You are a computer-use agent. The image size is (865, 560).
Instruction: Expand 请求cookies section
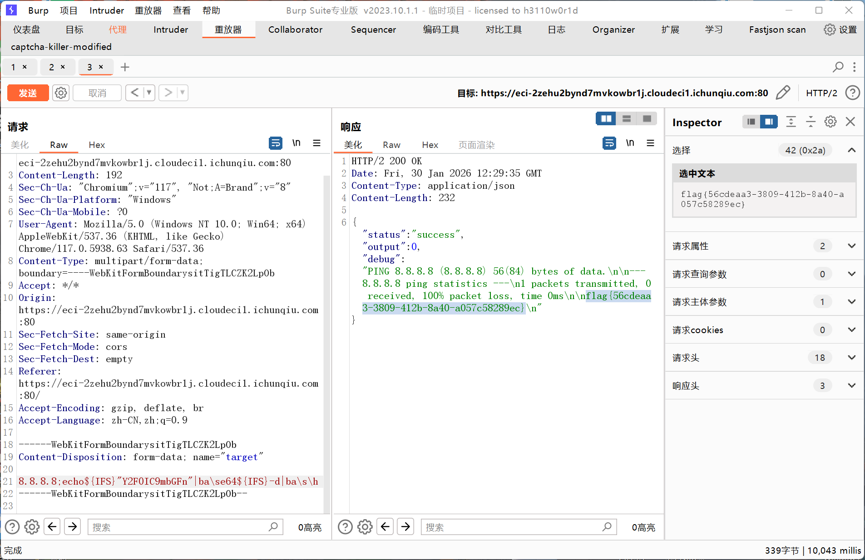[x=852, y=330]
